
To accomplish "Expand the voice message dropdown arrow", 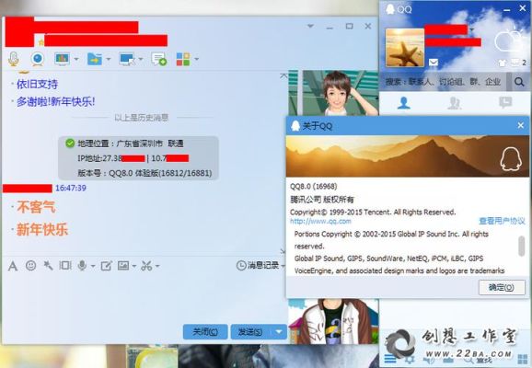I will click(x=93, y=266).
